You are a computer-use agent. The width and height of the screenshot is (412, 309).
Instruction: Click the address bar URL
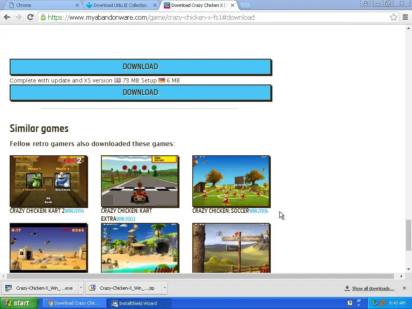click(151, 17)
